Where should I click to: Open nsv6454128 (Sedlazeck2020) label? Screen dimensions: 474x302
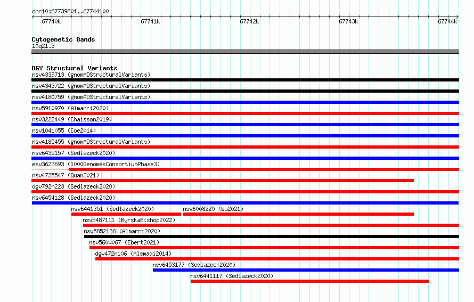pyautogui.click(x=73, y=198)
